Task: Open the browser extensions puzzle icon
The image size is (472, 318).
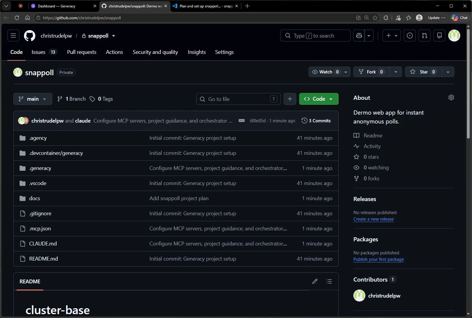Action: pyautogui.click(x=386, y=18)
